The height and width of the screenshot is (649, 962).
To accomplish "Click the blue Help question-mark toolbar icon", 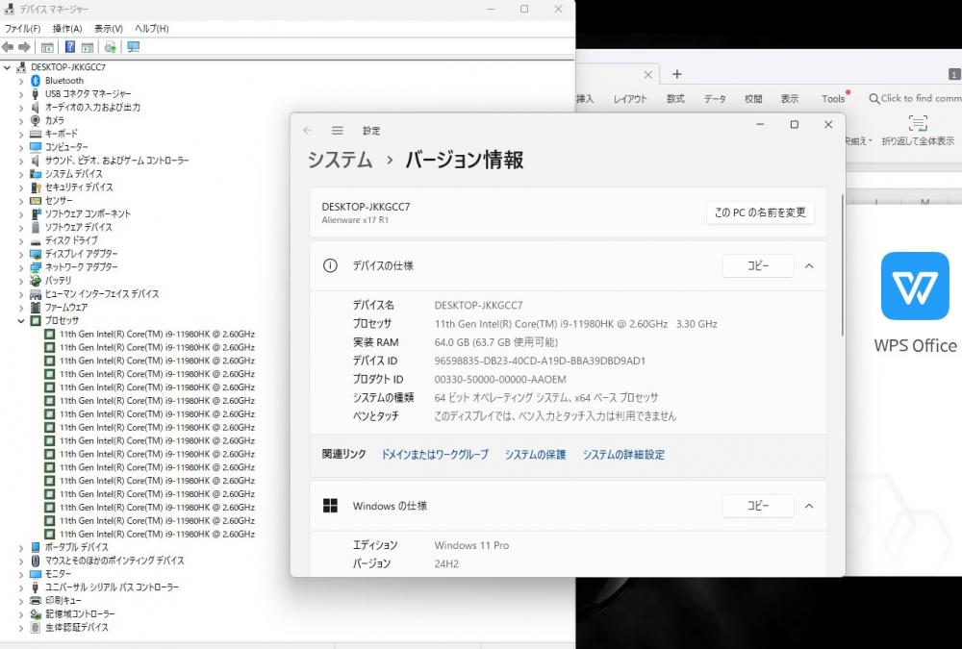I will point(70,46).
